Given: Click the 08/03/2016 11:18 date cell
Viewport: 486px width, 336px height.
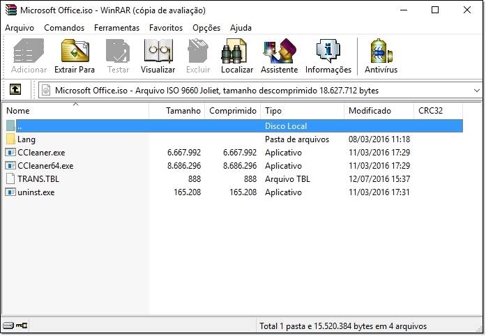Looking at the screenshot, I should pos(379,139).
